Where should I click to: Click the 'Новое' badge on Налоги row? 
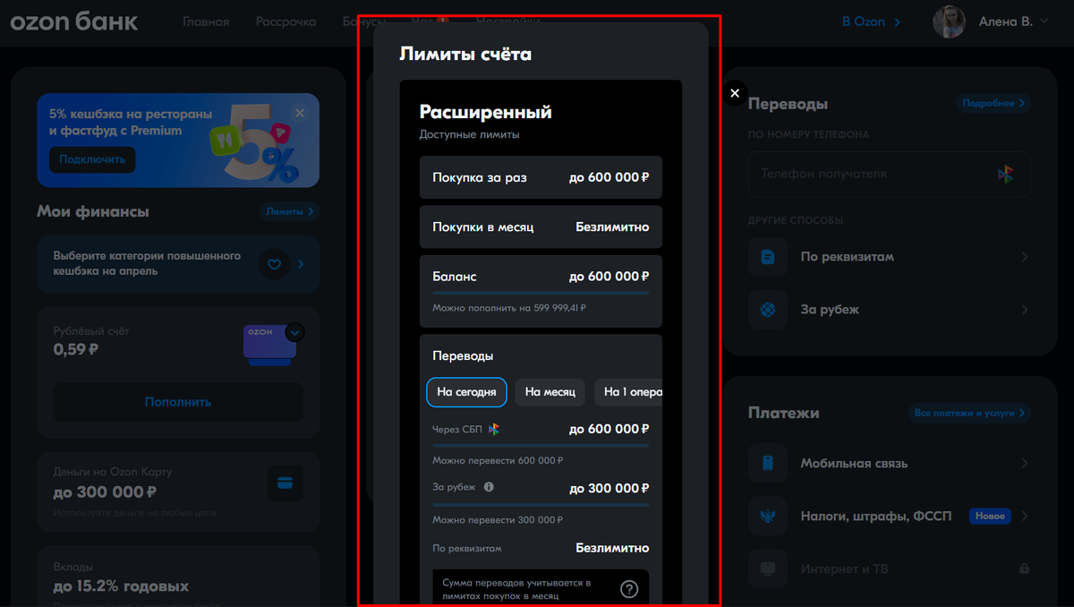pyautogui.click(x=990, y=516)
